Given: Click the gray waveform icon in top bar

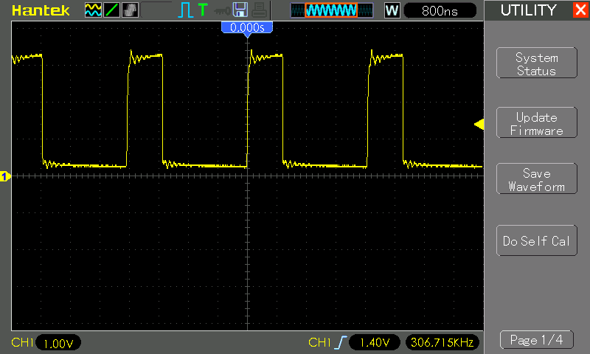Looking at the screenshot, I should [x=129, y=10].
